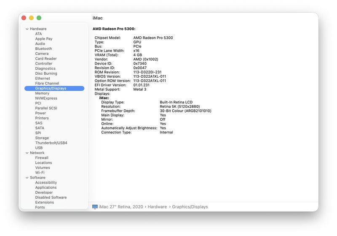
Task: Collapse the Software section chevron
Action: [27, 178]
